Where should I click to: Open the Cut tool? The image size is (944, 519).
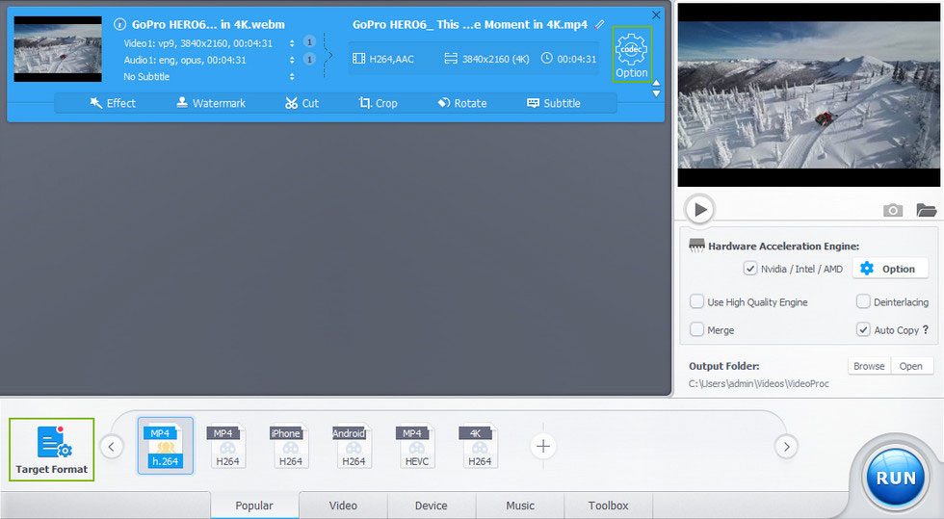click(x=302, y=103)
